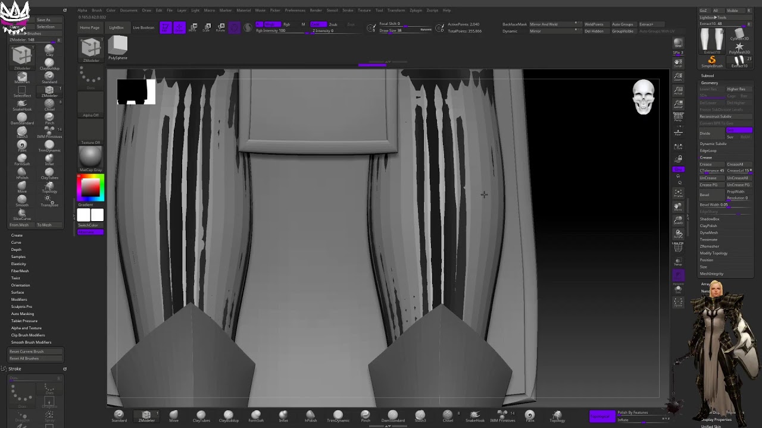Choose the hPolish brush in bottom shelf
The height and width of the screenshot is (428, 762).
[x=311, y=416]
